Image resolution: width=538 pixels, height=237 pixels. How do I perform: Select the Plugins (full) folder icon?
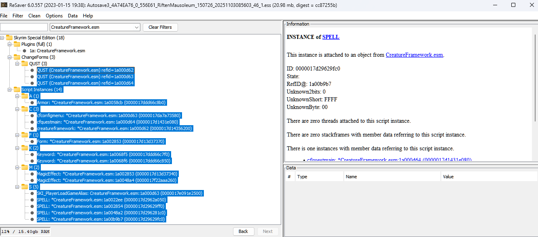(17, 44)
